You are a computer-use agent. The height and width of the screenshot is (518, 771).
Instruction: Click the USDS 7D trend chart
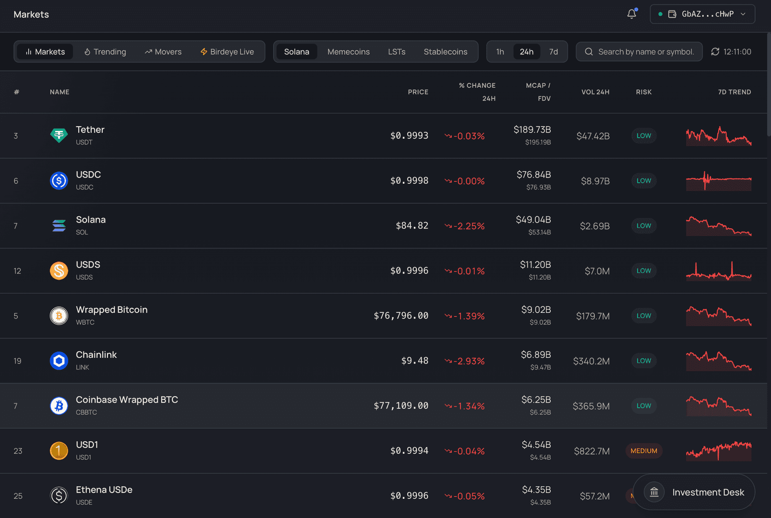[x=719, y=271]
